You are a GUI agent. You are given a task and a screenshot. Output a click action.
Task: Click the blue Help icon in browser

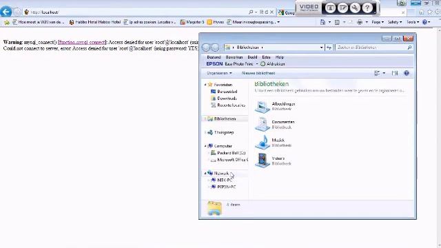(424, 22)
